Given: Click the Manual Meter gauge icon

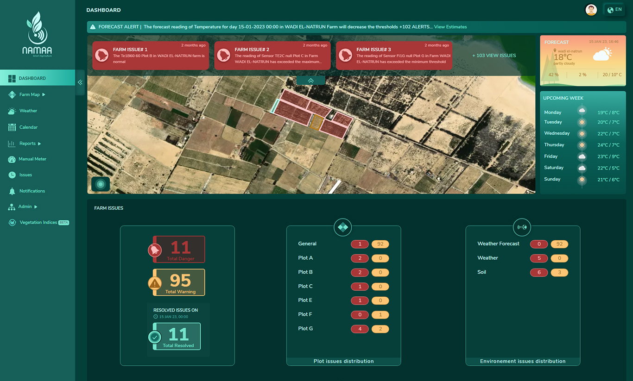Looking at the screenshot, I should tap(12, 159).
